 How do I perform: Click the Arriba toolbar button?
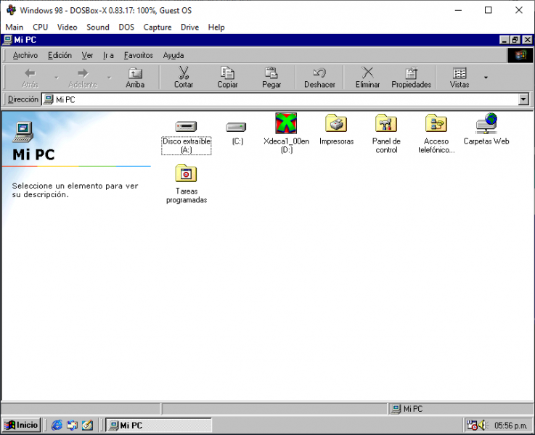click(135, 78)
